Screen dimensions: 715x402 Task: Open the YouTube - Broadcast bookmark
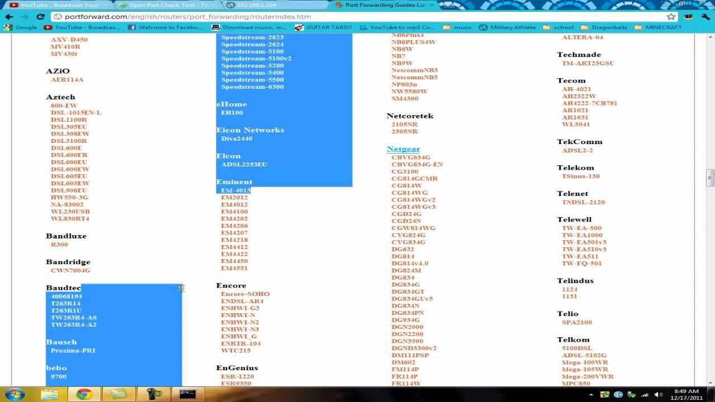[x=82, y=27]
